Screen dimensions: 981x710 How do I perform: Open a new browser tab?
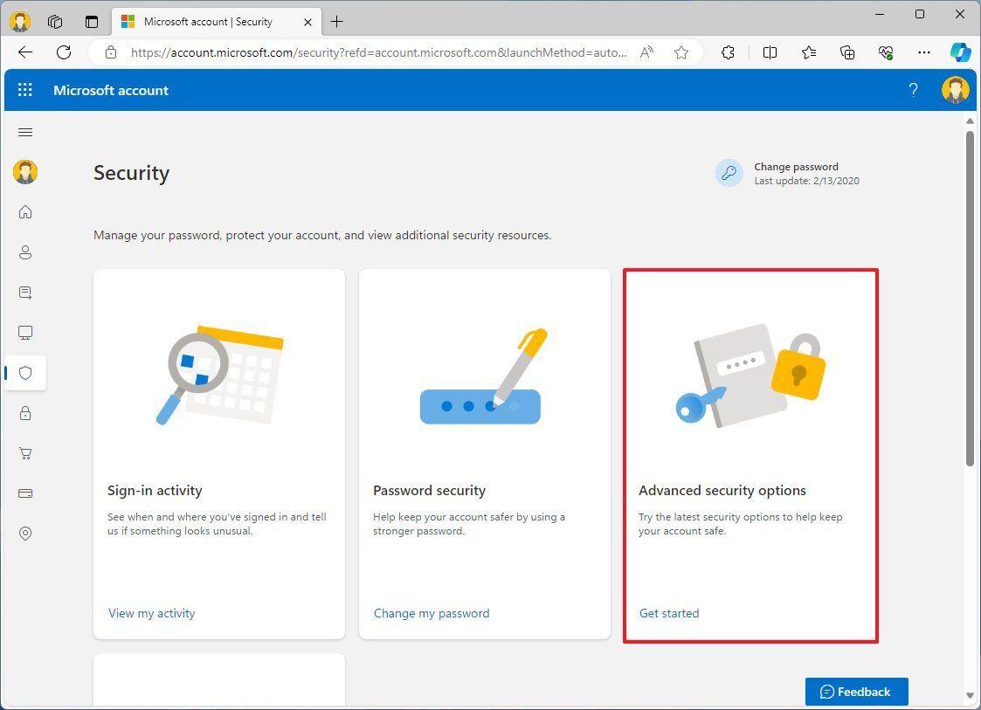pyautogui.click(x=336, y=21)
